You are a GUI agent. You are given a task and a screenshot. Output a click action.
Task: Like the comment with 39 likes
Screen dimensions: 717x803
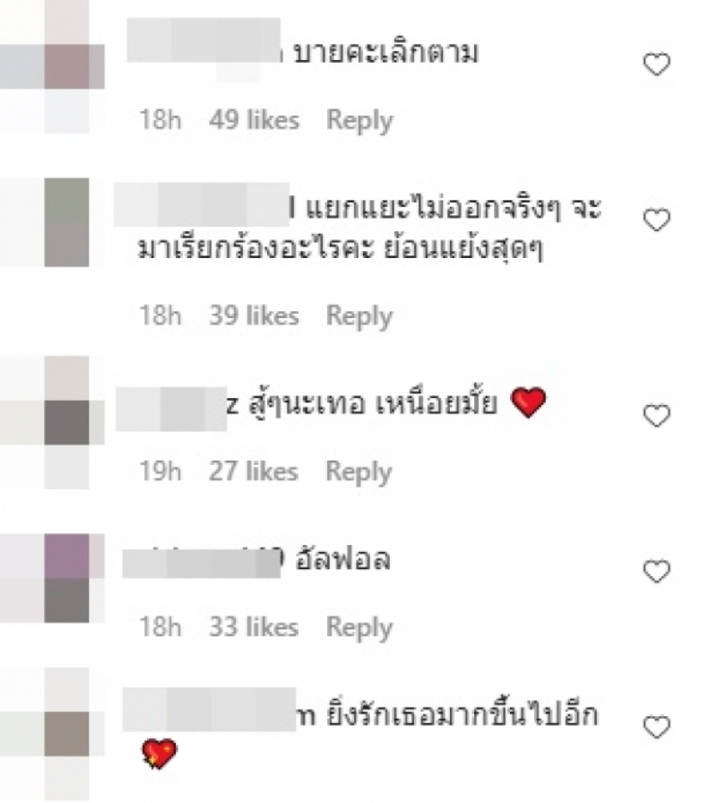[x=656, y=220]
